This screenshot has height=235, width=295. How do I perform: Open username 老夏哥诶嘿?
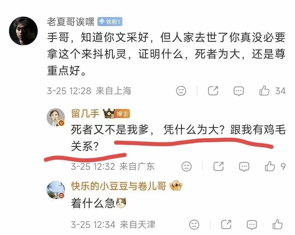pos(71,22)
